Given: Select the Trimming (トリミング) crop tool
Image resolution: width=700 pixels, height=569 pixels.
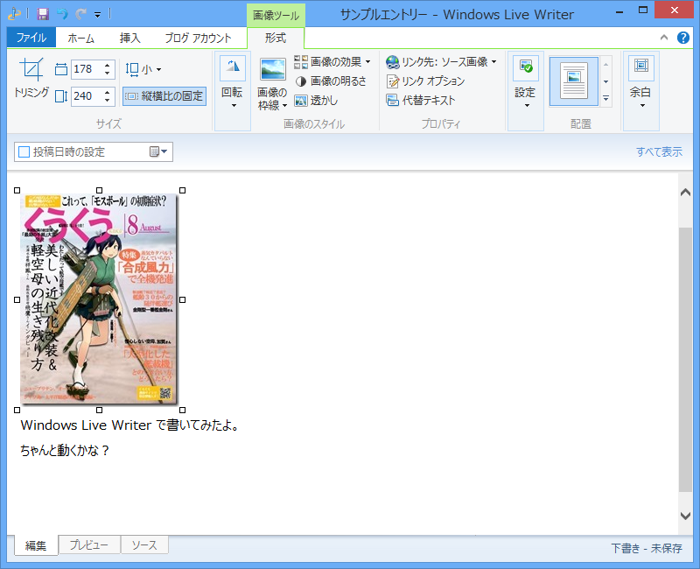Looking at the screenshot, I should click(31, 78).
